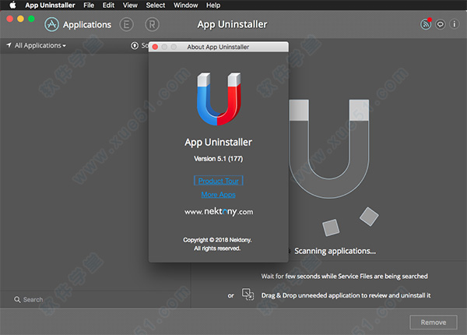467x335 pixels.
Task: Click the About App Uninstaller title bar
Action: coord(218,47)
